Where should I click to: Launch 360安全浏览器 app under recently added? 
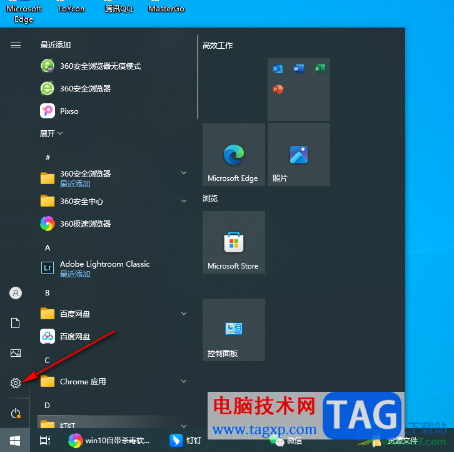point(114,88)
